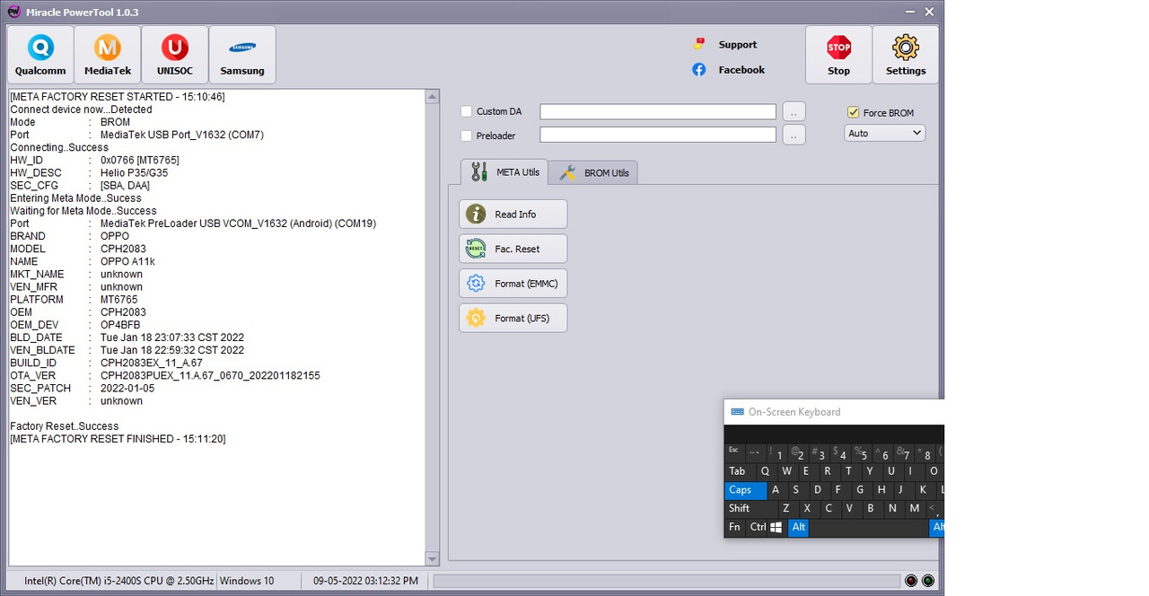The height and width of the screenshot is (596, 1149).
Task: Click log scrollbar up arrow
Action: pyautogui.click(x=432, y=97)
